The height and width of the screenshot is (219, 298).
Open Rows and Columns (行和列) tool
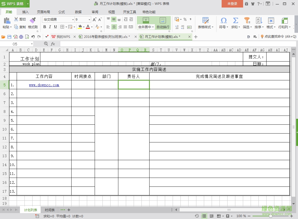(x=285, y=23)
